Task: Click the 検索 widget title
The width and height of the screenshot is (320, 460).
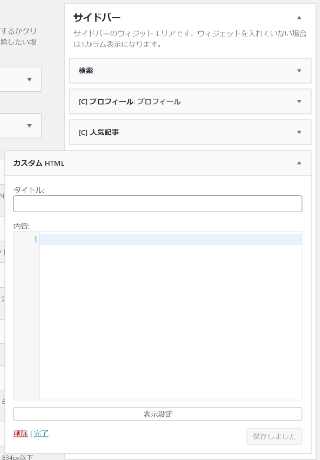Action: pos(86,71)
